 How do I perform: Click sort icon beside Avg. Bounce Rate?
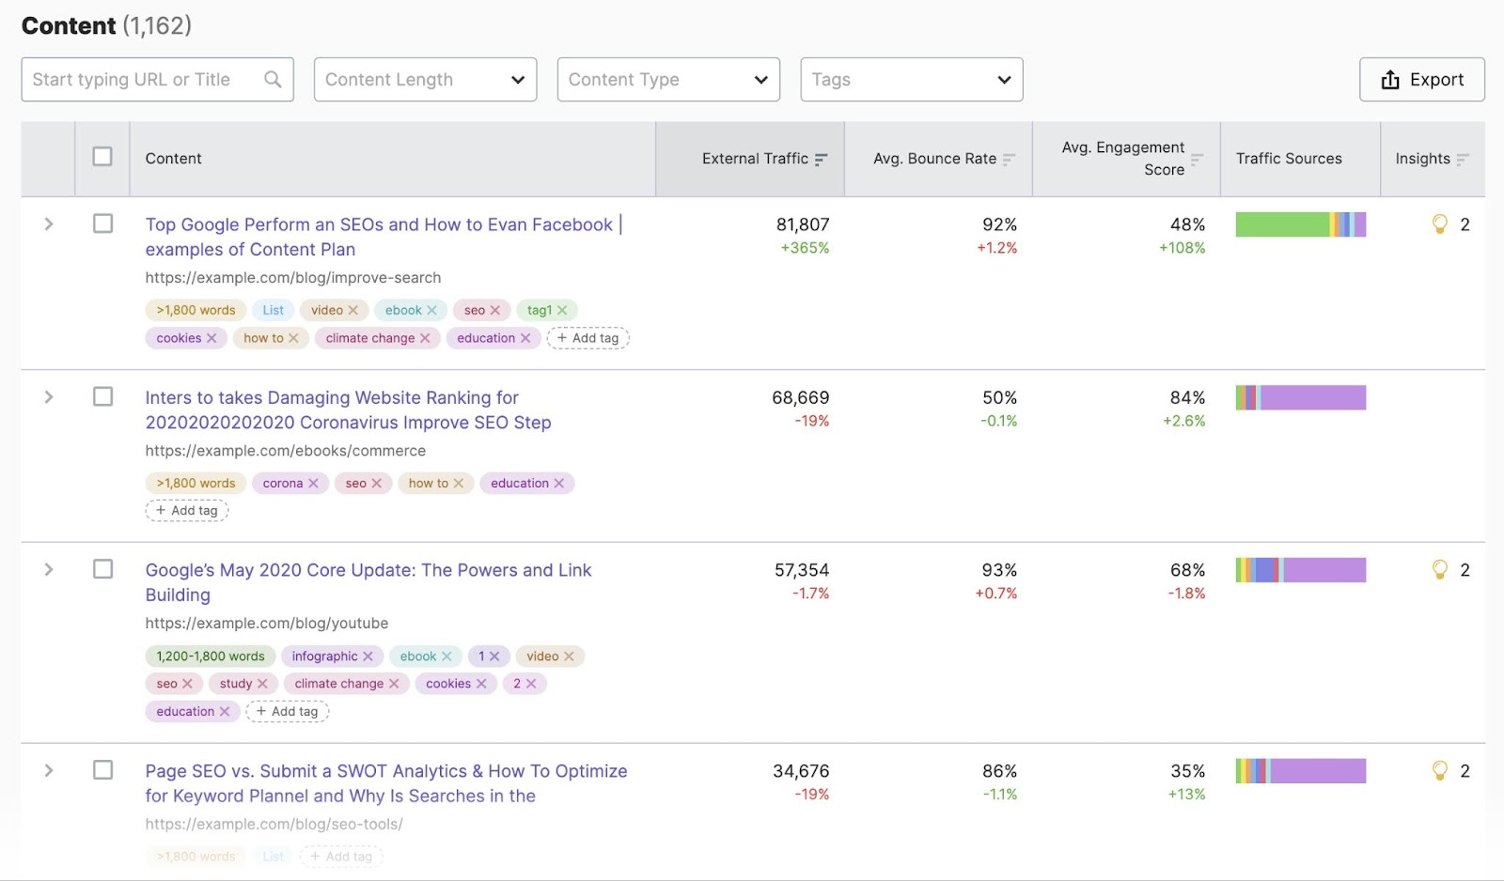(1009, 160)
